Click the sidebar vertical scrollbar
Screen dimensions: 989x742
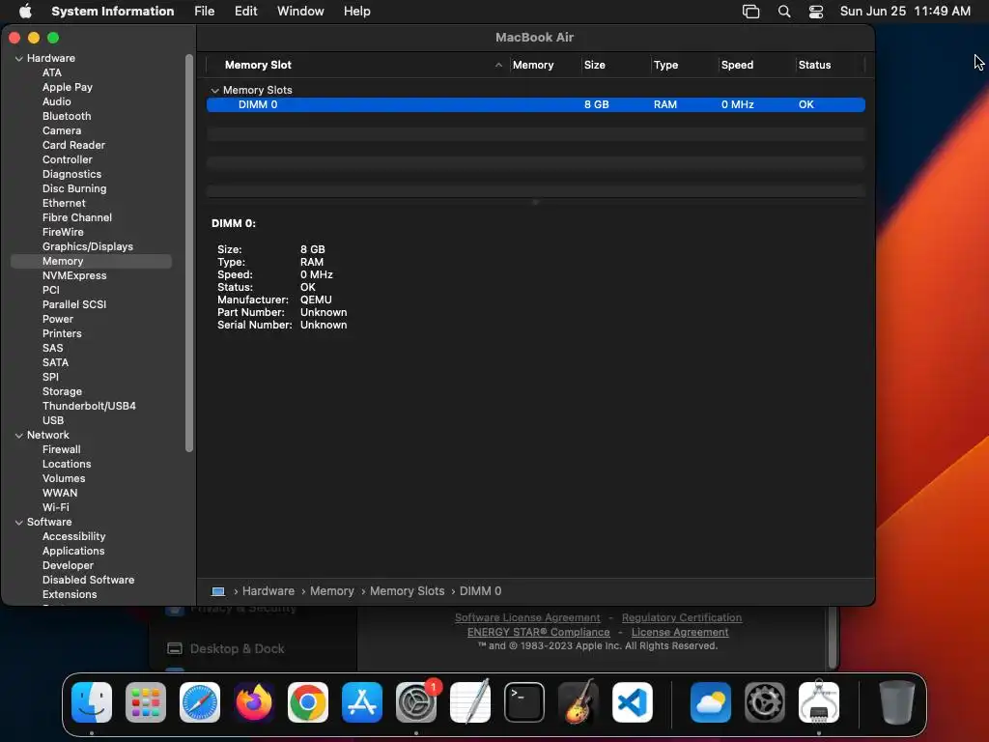point(188,252)
